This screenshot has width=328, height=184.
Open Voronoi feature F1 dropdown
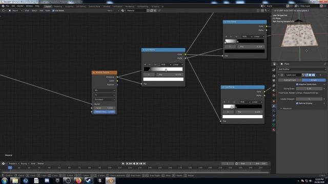(x=105, y=95)
